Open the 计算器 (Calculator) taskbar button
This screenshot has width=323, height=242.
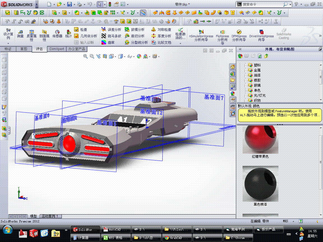85,238
